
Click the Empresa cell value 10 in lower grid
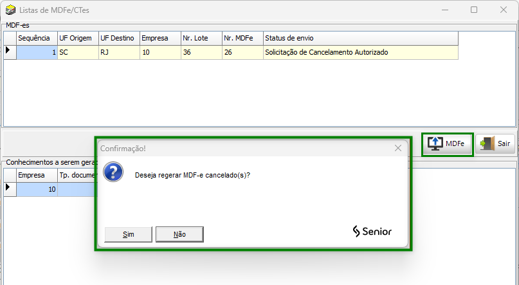point(37,189)
